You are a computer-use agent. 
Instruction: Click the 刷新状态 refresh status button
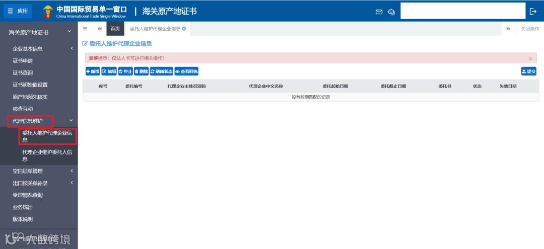pyautogui.click(x=162, y=71)
